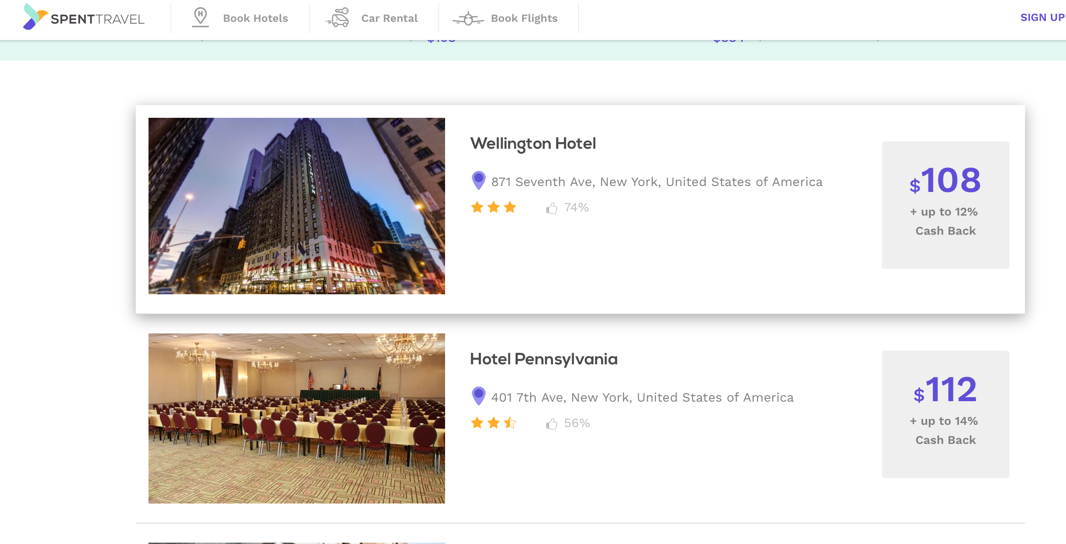Open the Book Hotels menu item

pos(256,18)
